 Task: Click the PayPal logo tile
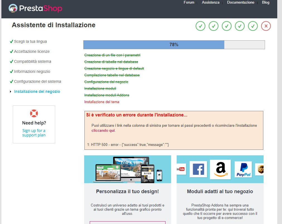click(x=243, y=170)
